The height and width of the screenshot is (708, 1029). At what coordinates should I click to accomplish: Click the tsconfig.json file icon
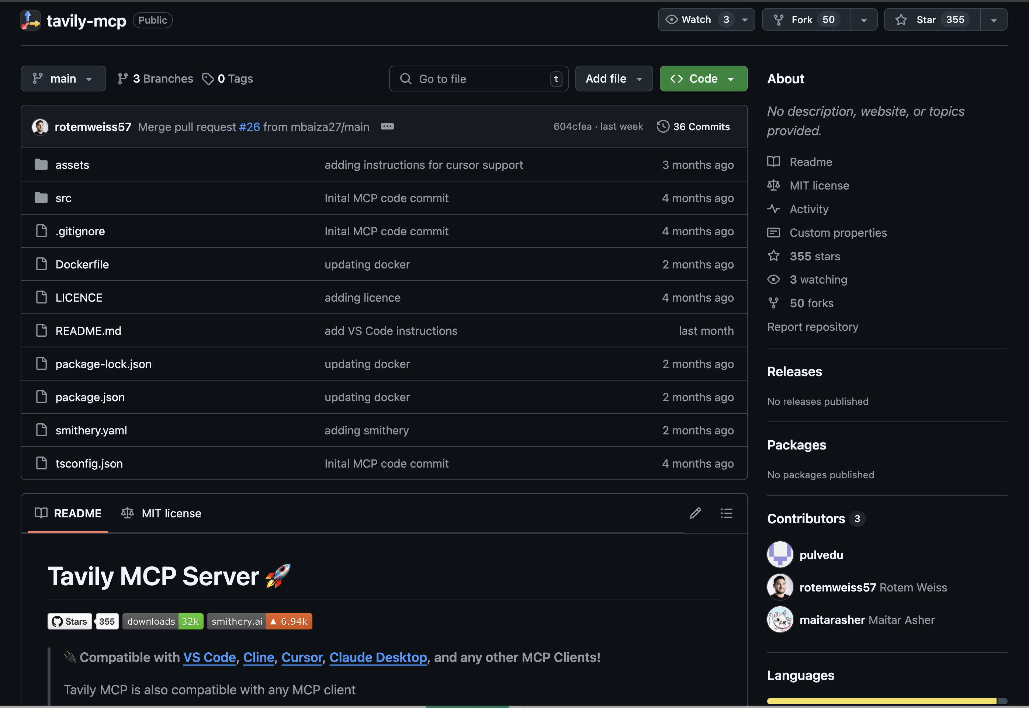click(x=41, y=463)
